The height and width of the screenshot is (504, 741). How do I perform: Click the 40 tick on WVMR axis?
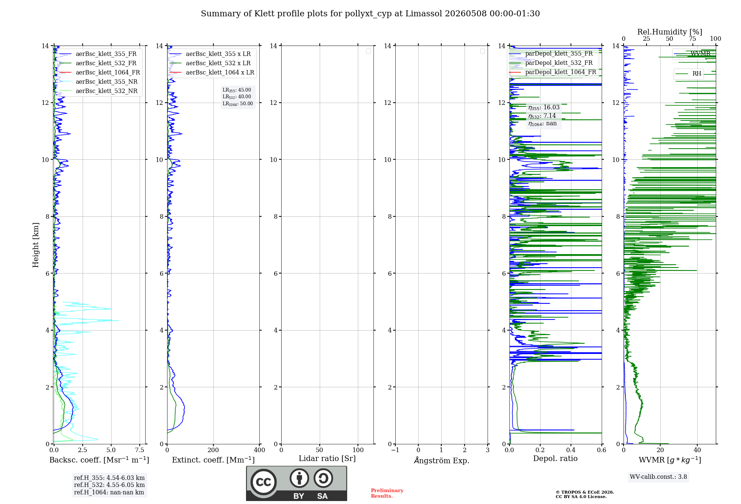pyautogui.click(x=697, y=450)
